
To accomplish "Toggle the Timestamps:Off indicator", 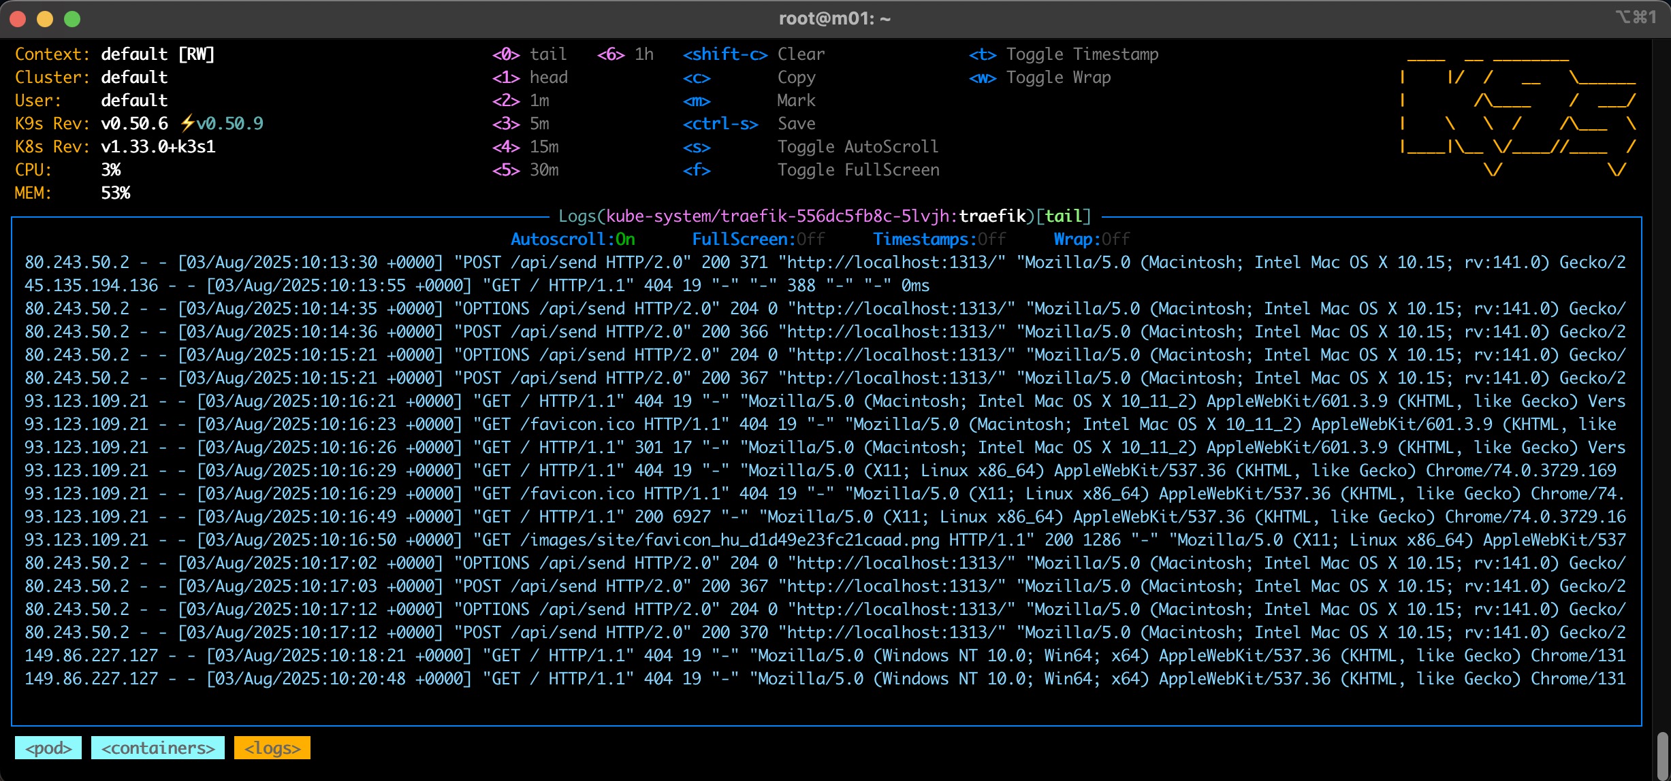I will click(x=939, y=239).
